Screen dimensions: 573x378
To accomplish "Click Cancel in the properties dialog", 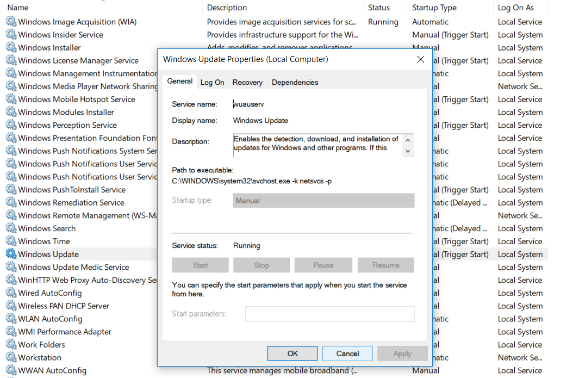I will tap(347, 354).
